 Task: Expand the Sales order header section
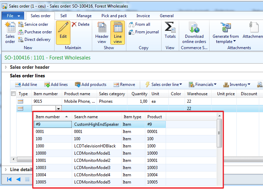[6, 67]
